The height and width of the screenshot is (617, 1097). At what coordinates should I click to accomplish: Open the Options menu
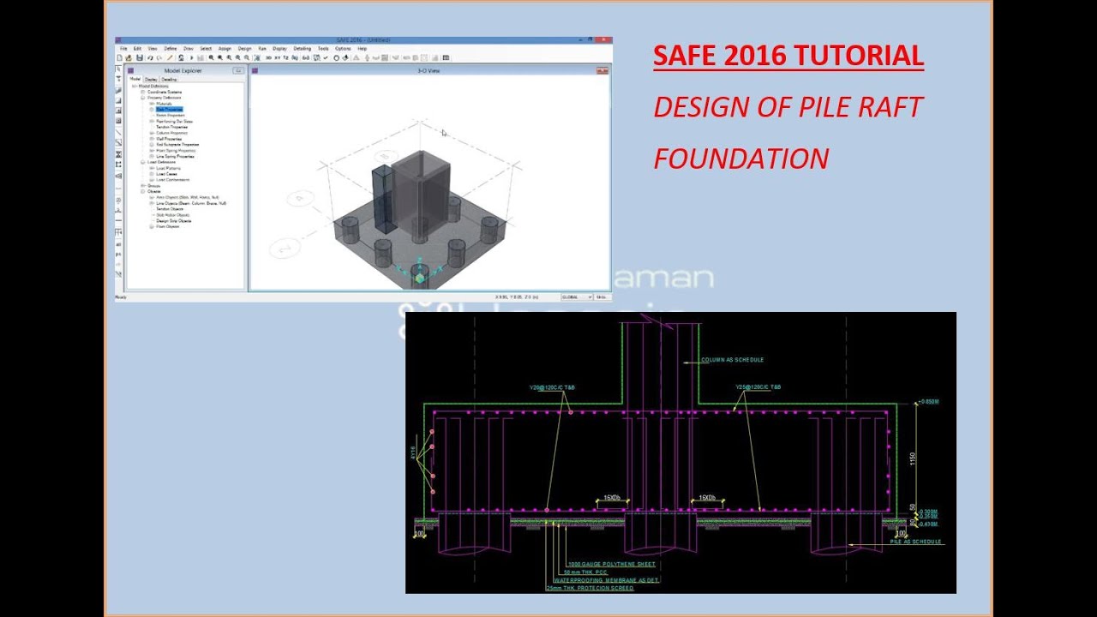pyautogui.click(x=343, y=48)
